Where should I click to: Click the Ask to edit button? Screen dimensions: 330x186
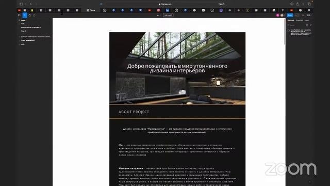tap(168, 15)
